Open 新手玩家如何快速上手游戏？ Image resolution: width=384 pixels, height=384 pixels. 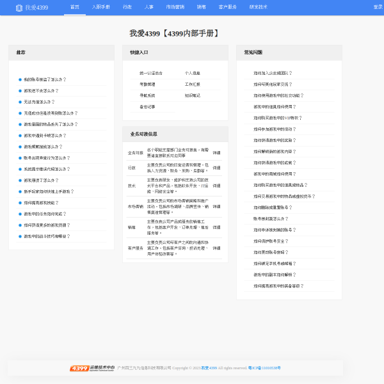click(49, 191)
